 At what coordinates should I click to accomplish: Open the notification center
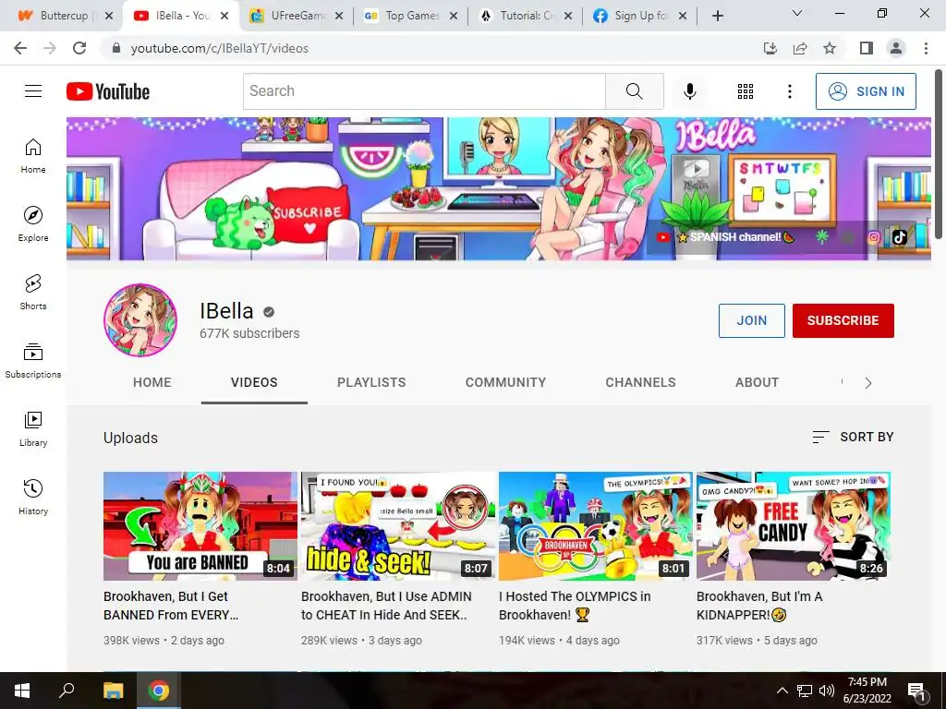point(917,691)
